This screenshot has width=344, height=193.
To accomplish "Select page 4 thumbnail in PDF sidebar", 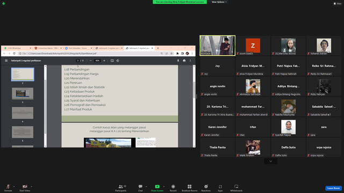I will click(23, 113).
